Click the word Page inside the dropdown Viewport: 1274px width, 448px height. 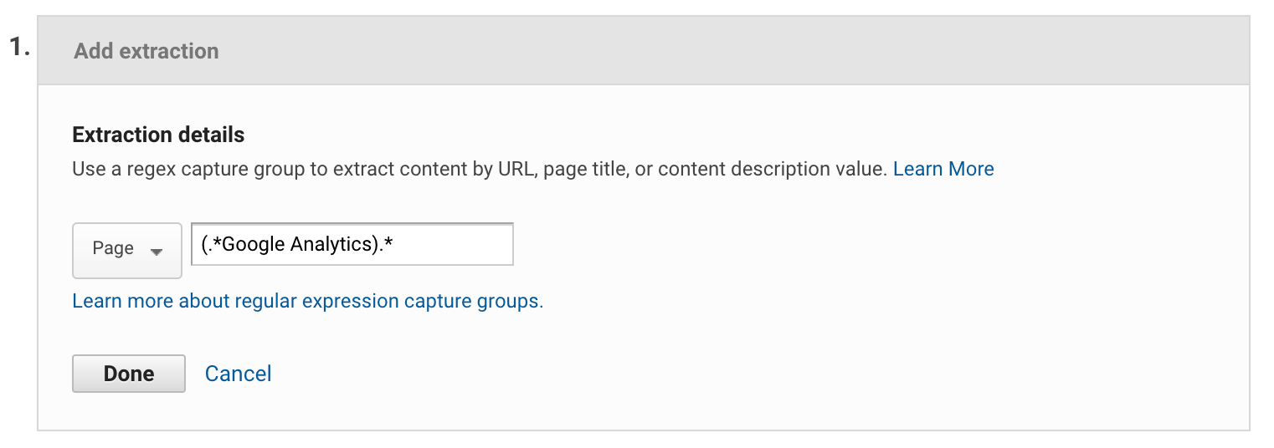(x=113, y=249)
